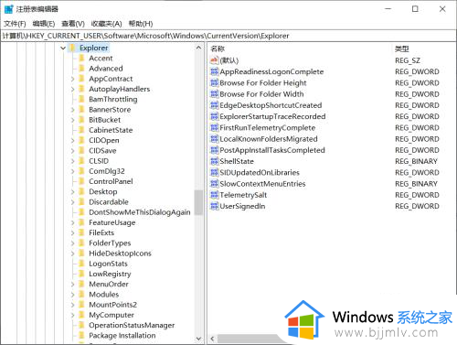Select the MyComputer key

(x=112, y=315)
